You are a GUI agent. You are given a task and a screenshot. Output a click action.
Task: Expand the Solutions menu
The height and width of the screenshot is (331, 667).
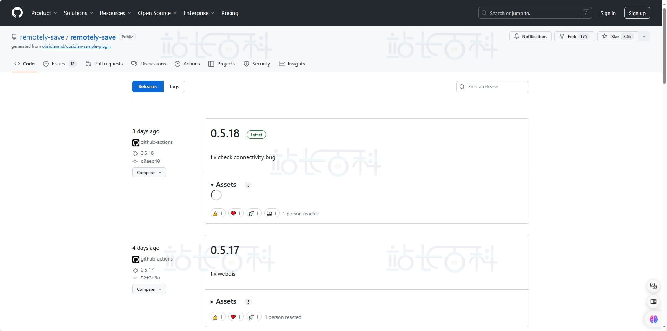[x=78, y=13]
